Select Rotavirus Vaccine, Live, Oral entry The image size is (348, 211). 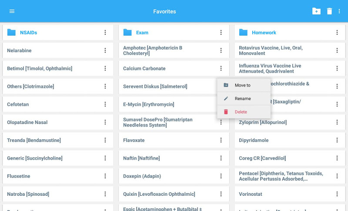pyautogui.click(x=290, y=50)
